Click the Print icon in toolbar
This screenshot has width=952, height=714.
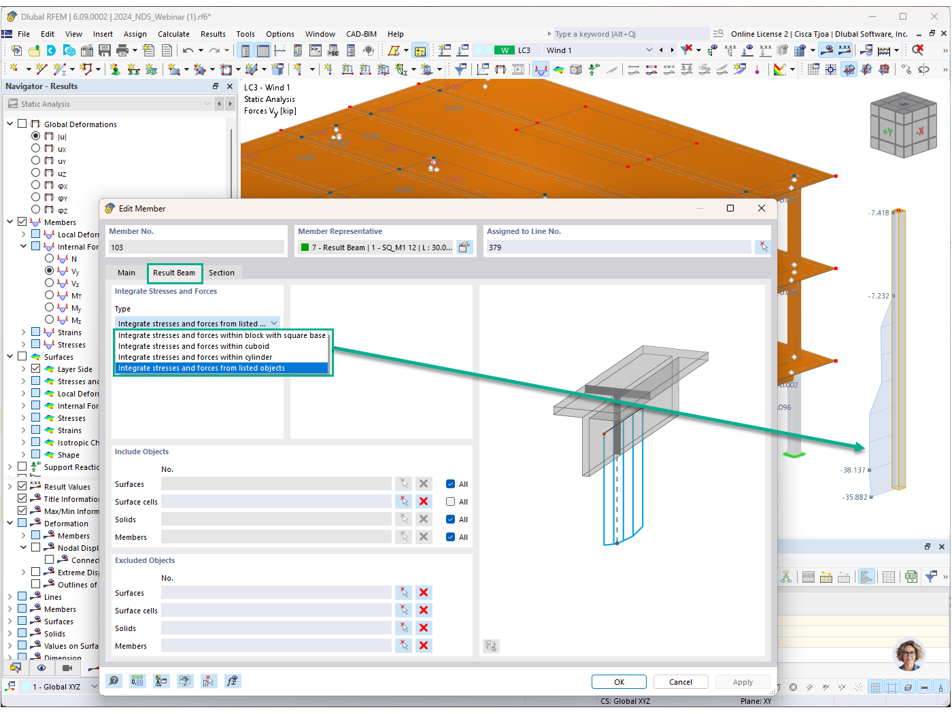coord(122,50)
